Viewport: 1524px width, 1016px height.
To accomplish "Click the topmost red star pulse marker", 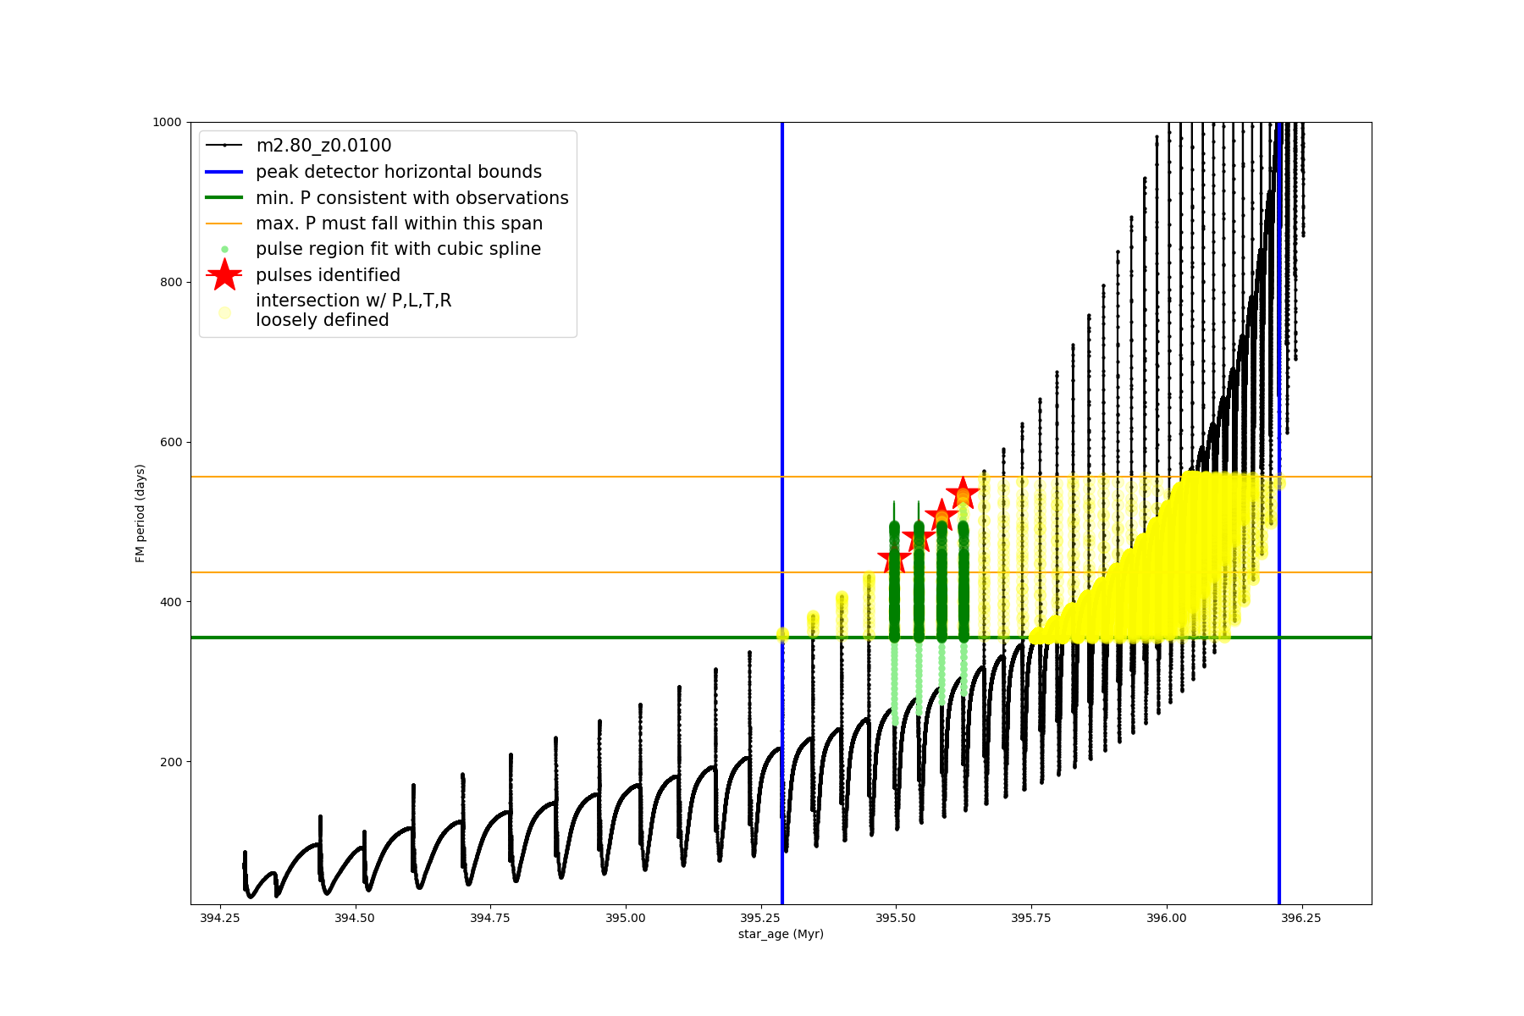I will pyautogui.click(x=963, y=493).
